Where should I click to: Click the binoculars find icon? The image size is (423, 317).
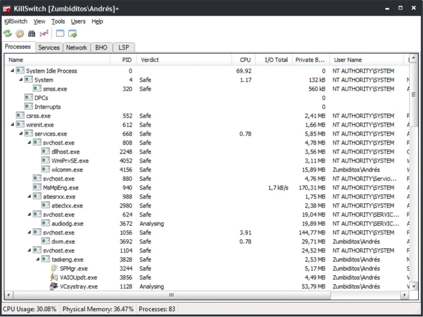tap(32, 33)
